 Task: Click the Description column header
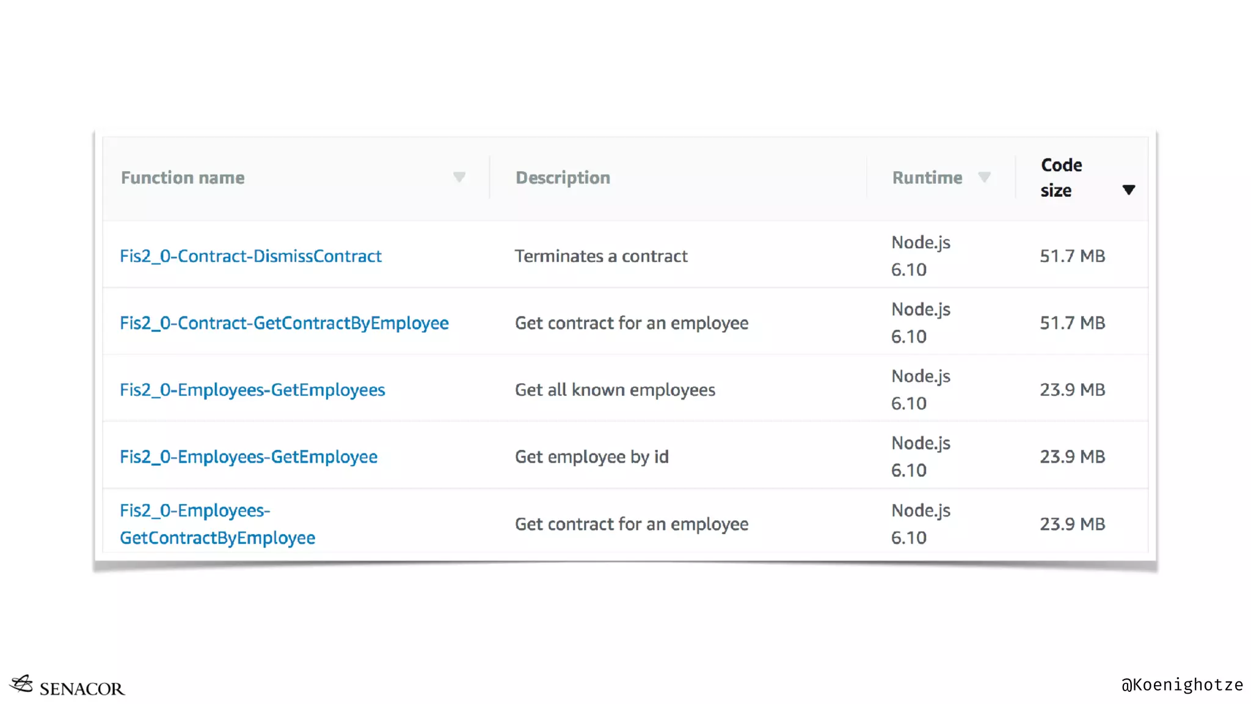coord(563,178)
